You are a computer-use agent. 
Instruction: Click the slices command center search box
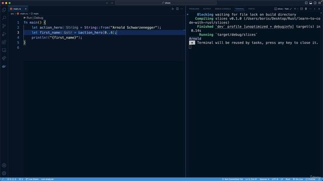[166, 3]
